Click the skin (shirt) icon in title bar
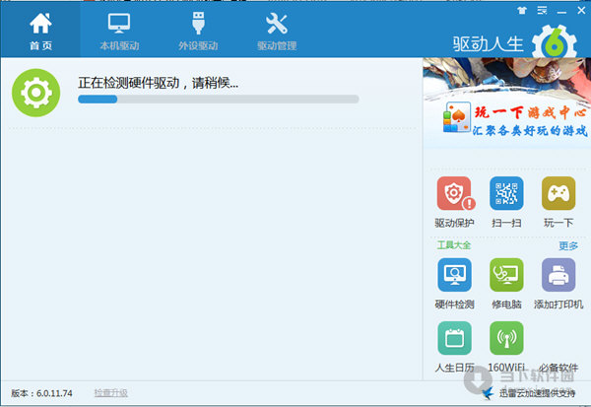 522,9
